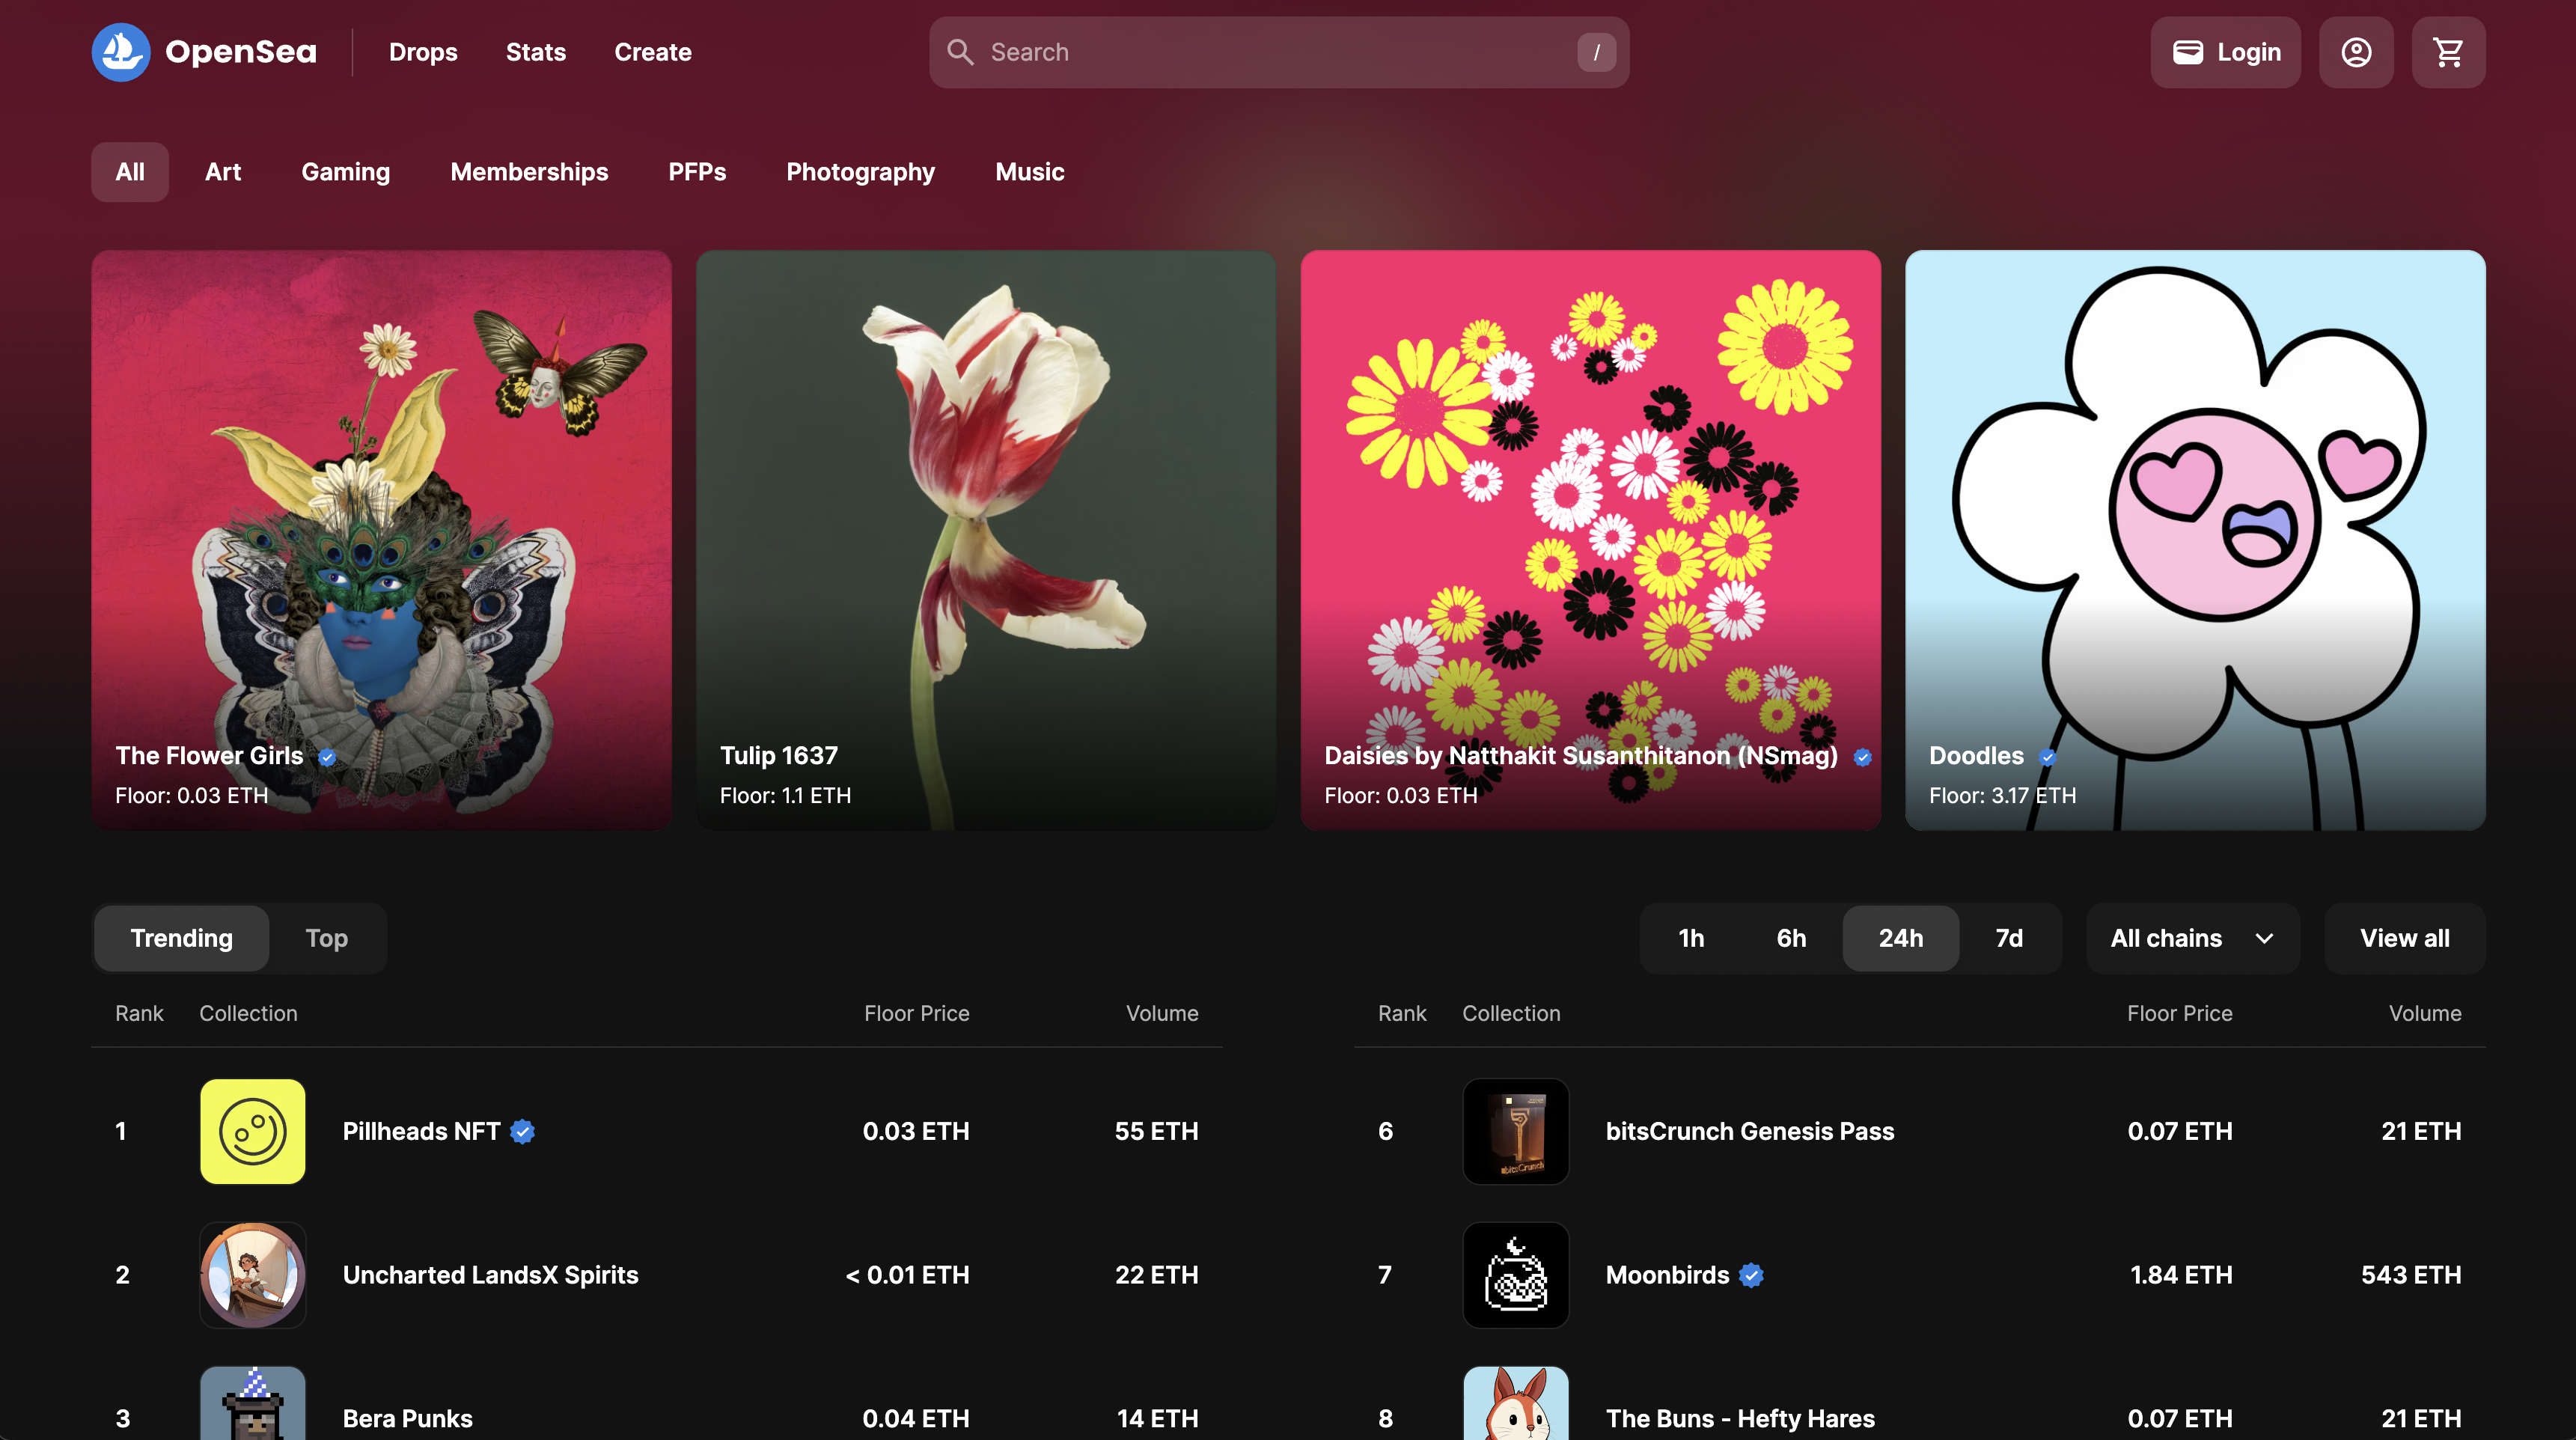The image size is (2576, 1440).
Task: Click the View all button
Action: coord(2404,938)
